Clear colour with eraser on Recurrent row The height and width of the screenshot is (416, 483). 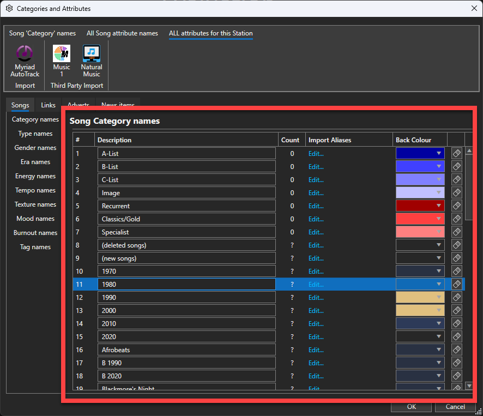pos(457,206)
